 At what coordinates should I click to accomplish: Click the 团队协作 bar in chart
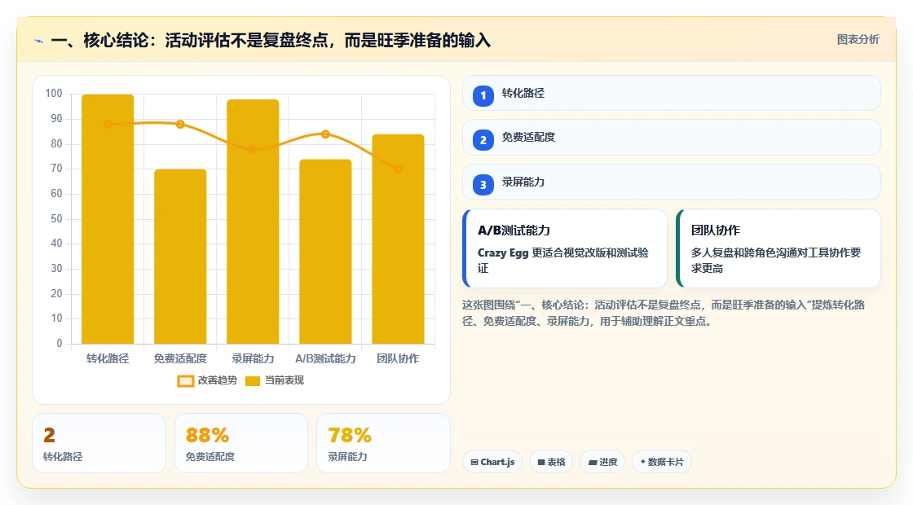pyautogui.click(x=399, y=239)
